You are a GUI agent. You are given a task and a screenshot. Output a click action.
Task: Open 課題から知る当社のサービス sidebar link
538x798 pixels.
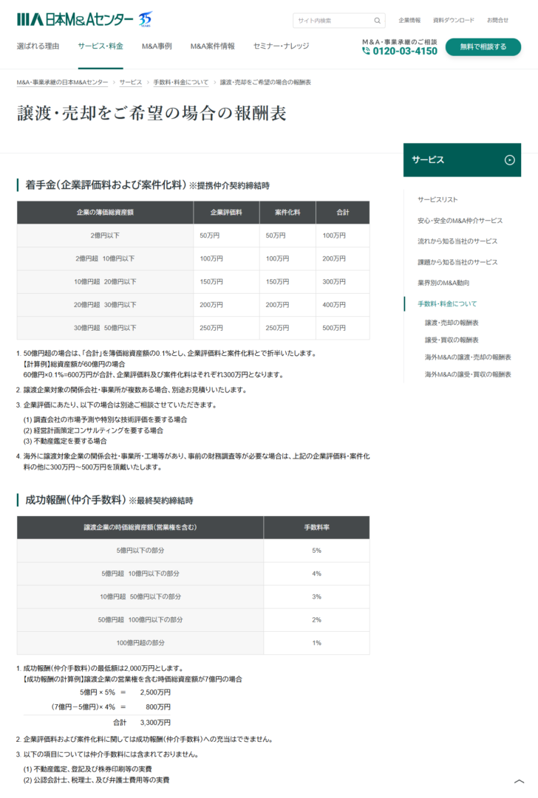point(457,262)
